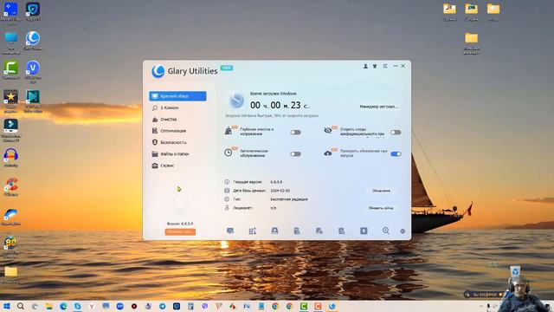Open the 'Оптимизация' sidebar section
Image resolution: width=554 pixels, height=312 pixels.
(x=177, y=131)
